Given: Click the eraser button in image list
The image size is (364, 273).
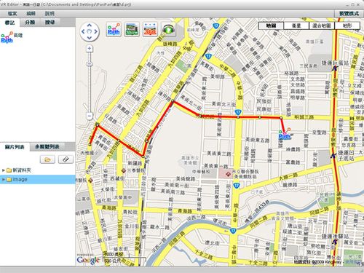Looking at the screenshot, I should click(x=66, y=159).
